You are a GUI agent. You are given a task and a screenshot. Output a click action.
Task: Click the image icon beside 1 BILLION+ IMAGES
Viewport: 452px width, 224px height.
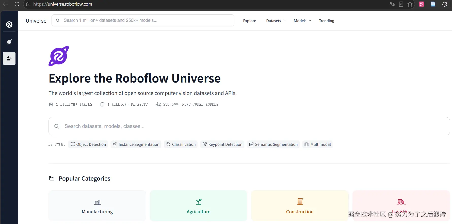51,104
